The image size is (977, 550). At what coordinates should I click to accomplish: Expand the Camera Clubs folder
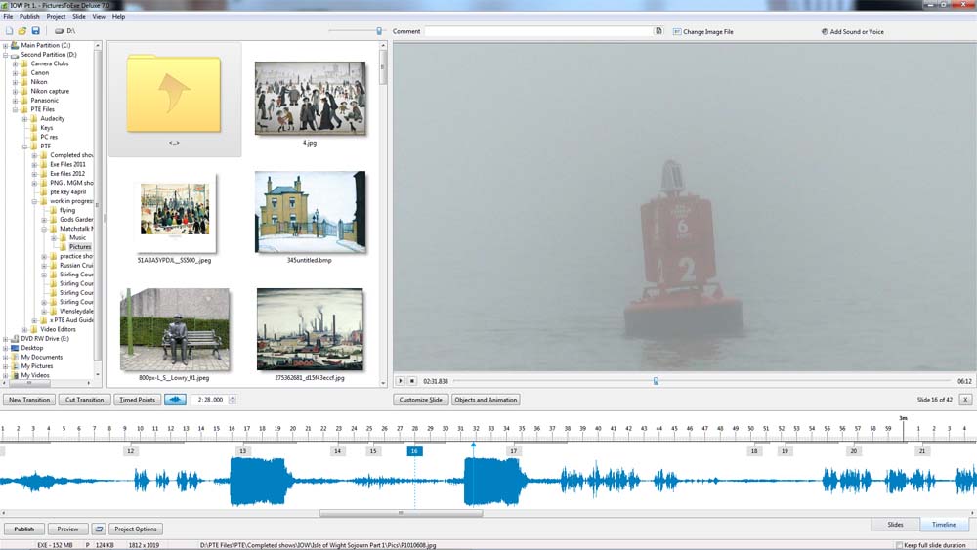(15, 63)
